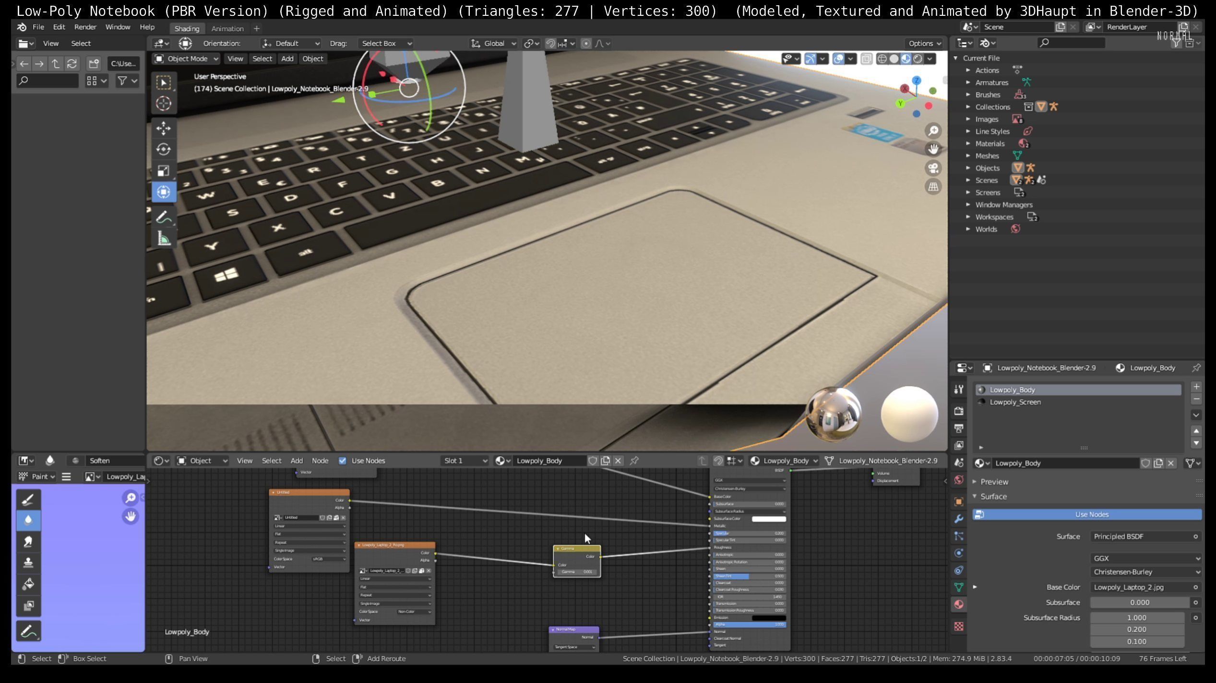Open the Slot 1 dropdown
This screenshot has width=1216, height=683.
[465, 461]
